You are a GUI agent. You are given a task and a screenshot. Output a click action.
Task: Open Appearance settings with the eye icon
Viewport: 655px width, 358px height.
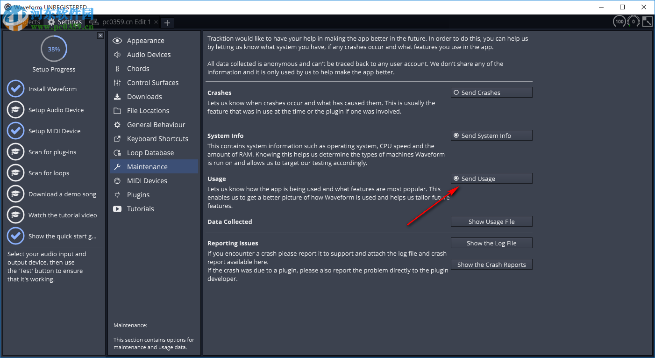click(117, 41)
